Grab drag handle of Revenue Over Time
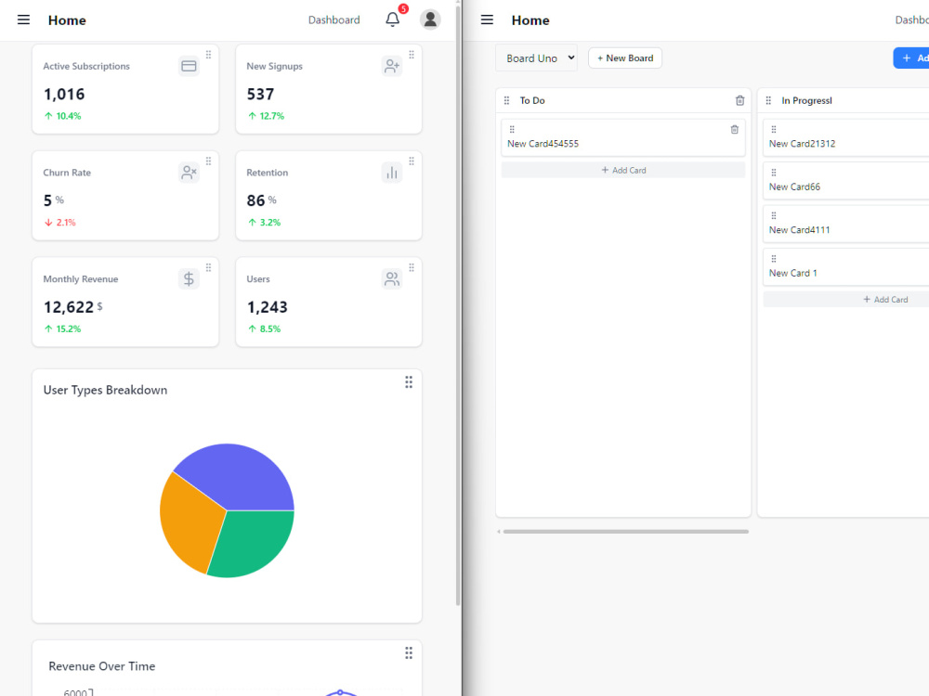929x696 pixels. click(409, 652)
